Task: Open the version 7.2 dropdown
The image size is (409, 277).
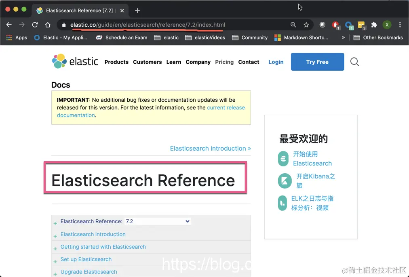Action: [158, 221]
